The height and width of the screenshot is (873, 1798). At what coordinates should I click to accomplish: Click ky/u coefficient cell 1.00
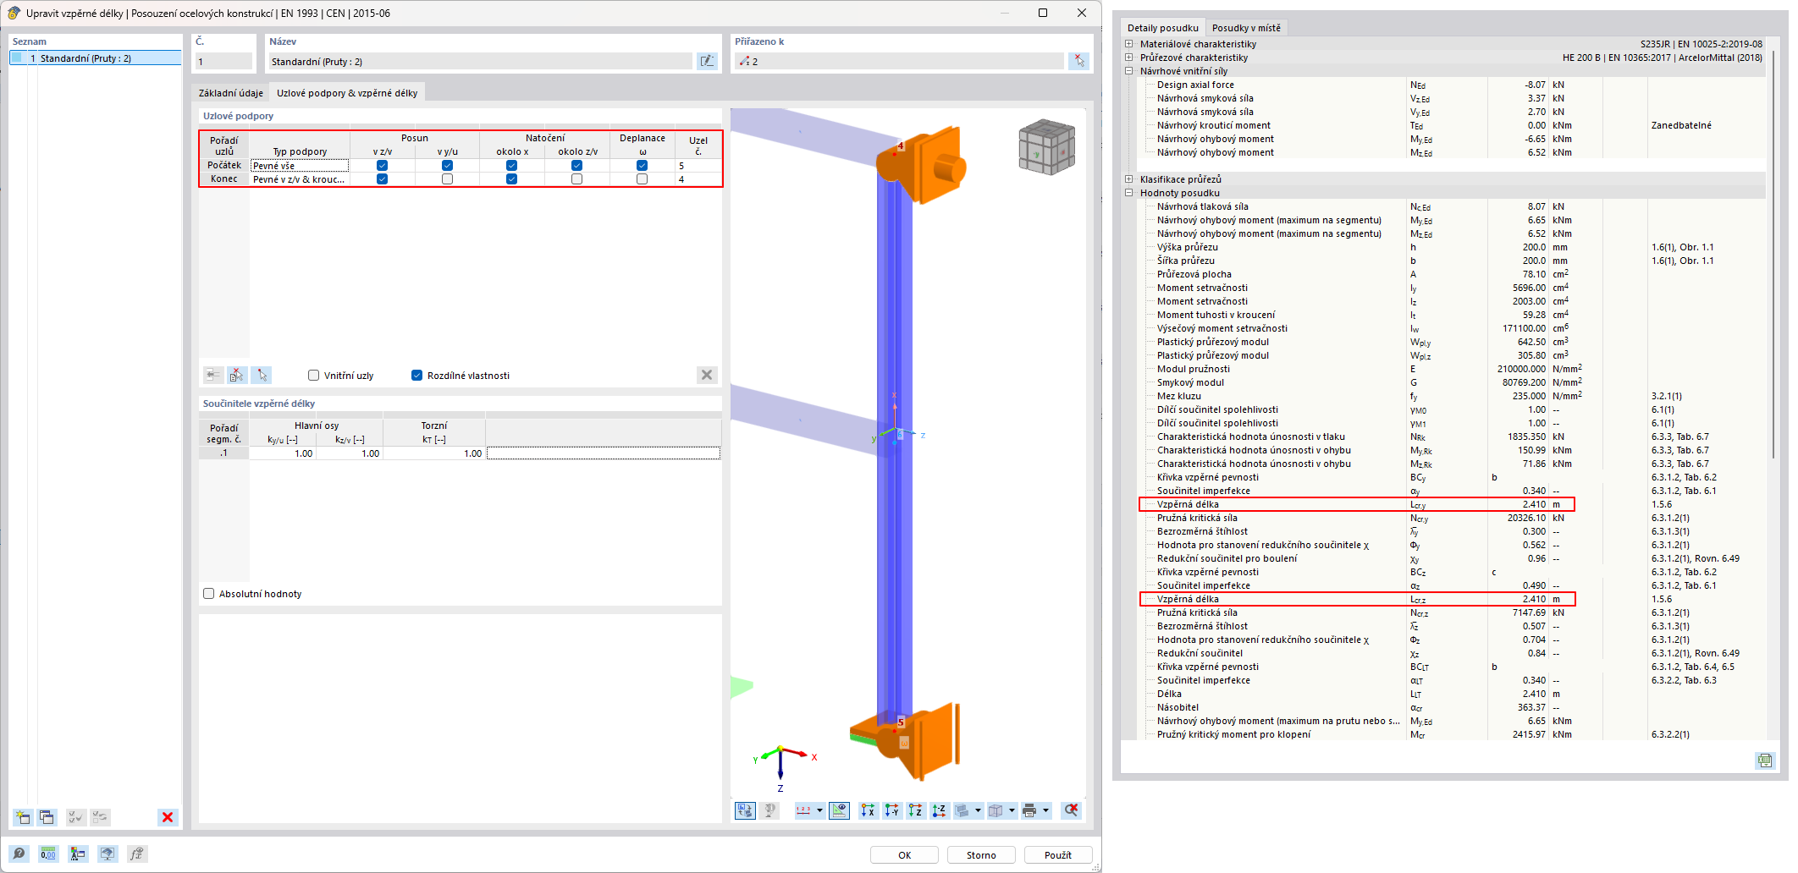283,453
